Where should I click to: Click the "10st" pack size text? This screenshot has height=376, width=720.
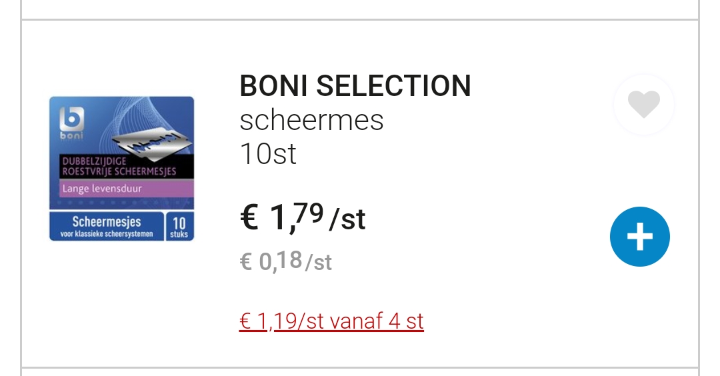(x=267, y=154)
